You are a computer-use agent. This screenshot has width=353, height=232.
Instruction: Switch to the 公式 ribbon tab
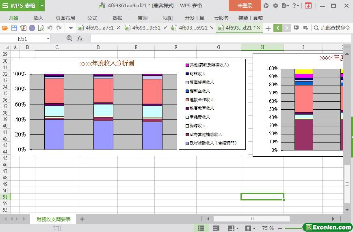92,18
